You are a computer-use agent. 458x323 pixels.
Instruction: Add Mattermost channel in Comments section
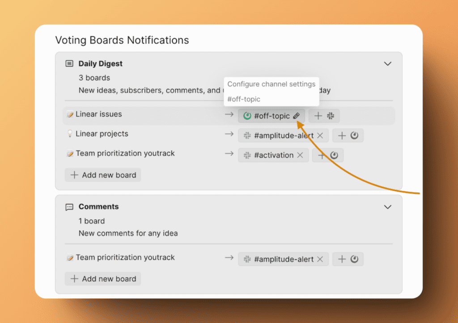tap(348, 259)
